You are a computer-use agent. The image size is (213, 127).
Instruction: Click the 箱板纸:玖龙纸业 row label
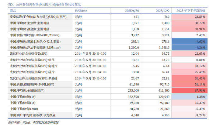point(33,115)
